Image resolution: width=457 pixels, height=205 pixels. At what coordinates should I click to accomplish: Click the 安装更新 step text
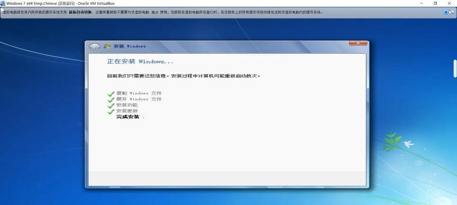coord(127,111)
